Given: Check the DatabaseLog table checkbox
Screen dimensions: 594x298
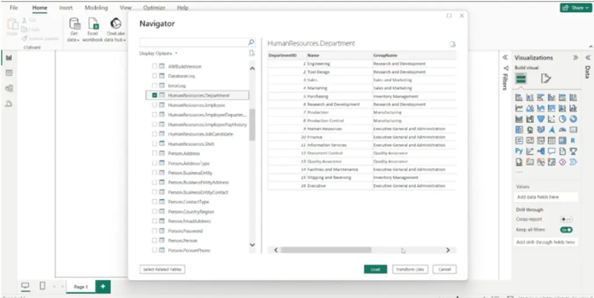Looking at the screenshot, I should 154,76.
